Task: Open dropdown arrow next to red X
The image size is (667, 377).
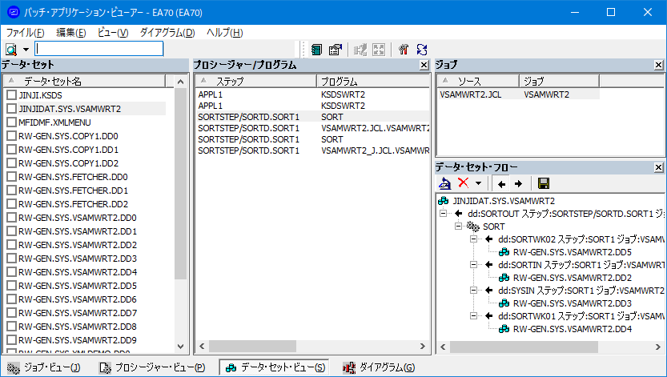Action: click(479, 183)
